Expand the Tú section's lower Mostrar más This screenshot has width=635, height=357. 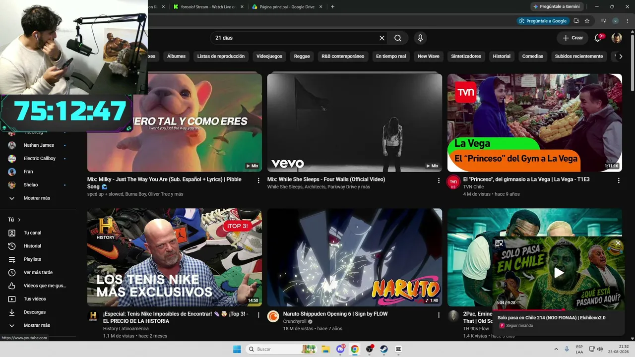[37, 326]
